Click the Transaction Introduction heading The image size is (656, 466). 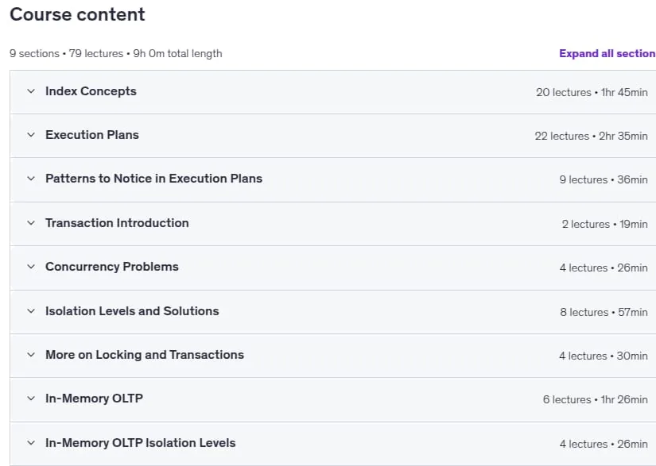[x=117, y=222]
